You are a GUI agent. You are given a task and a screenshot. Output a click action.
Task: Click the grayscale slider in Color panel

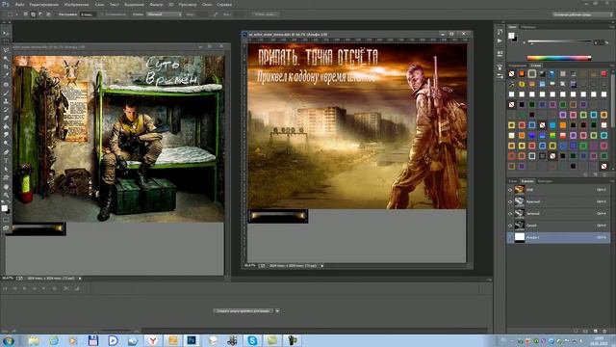[x=559, y=40]
